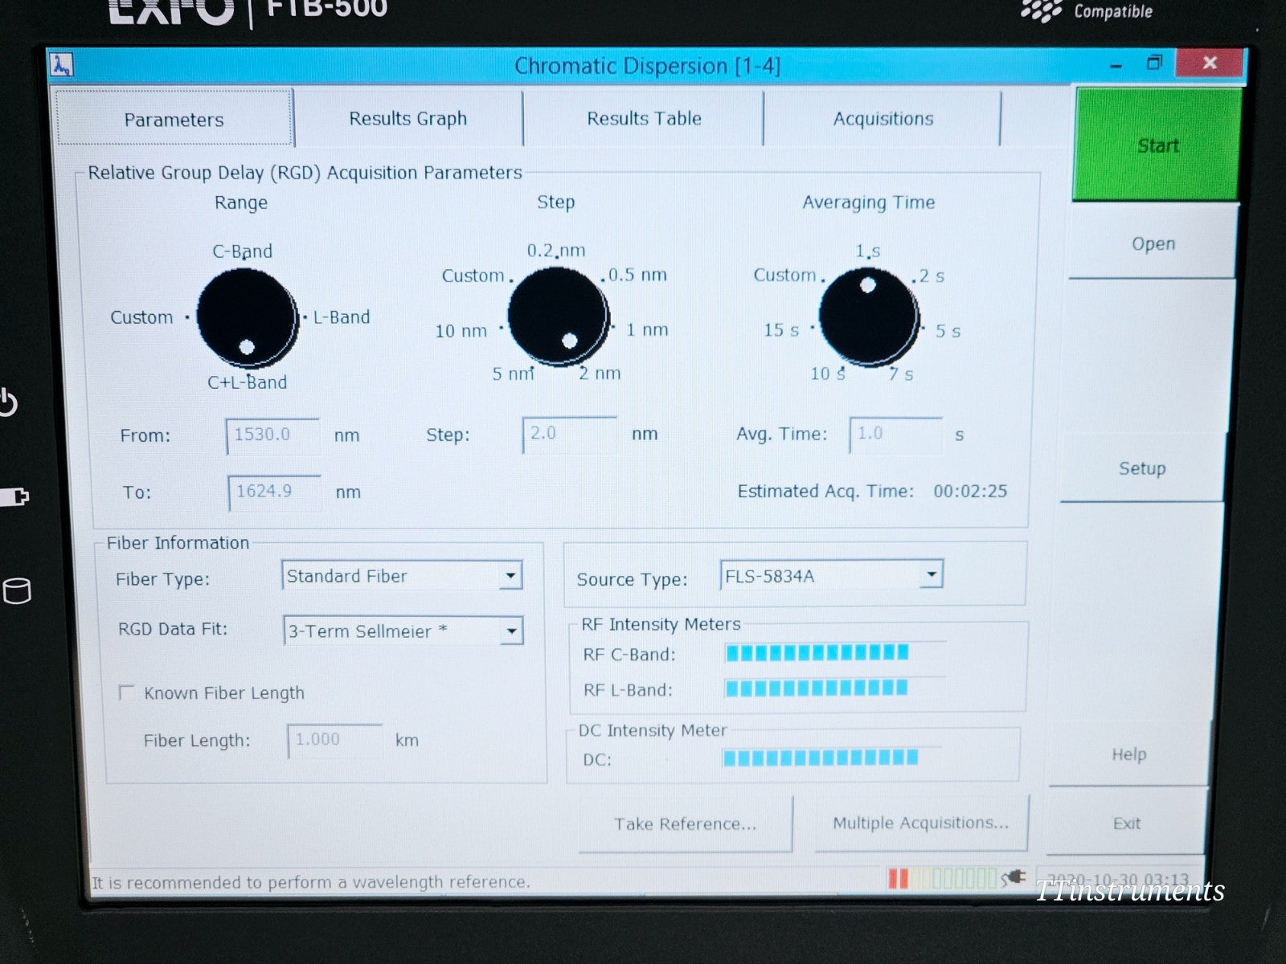Image resolution: width=1286 pixels, height=964 pixels.
Task: Click the To wavelength input field
Action: (x=273, y=492)
